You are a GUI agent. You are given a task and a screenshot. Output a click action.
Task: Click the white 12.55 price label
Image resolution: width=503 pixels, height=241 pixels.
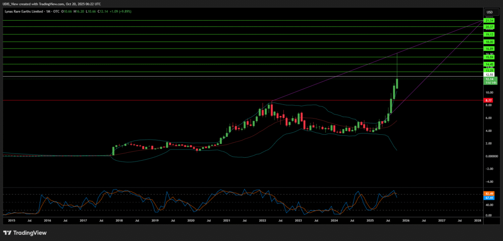[x=489, y=74]
